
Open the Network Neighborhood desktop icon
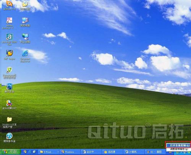point(25,38)
